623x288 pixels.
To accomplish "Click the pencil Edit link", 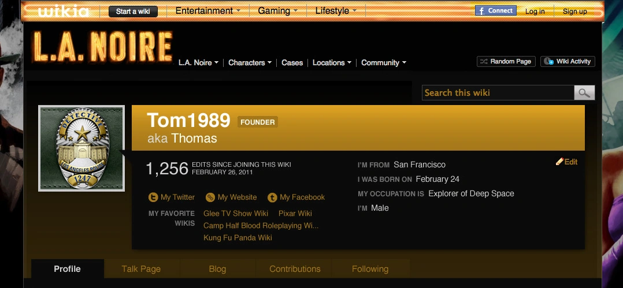I will (566, 162).
